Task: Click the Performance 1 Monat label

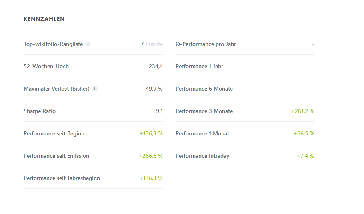Action: tap(202, 133)
